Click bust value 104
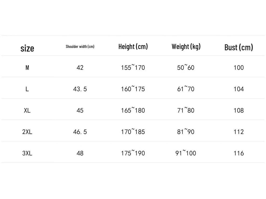 238,89
